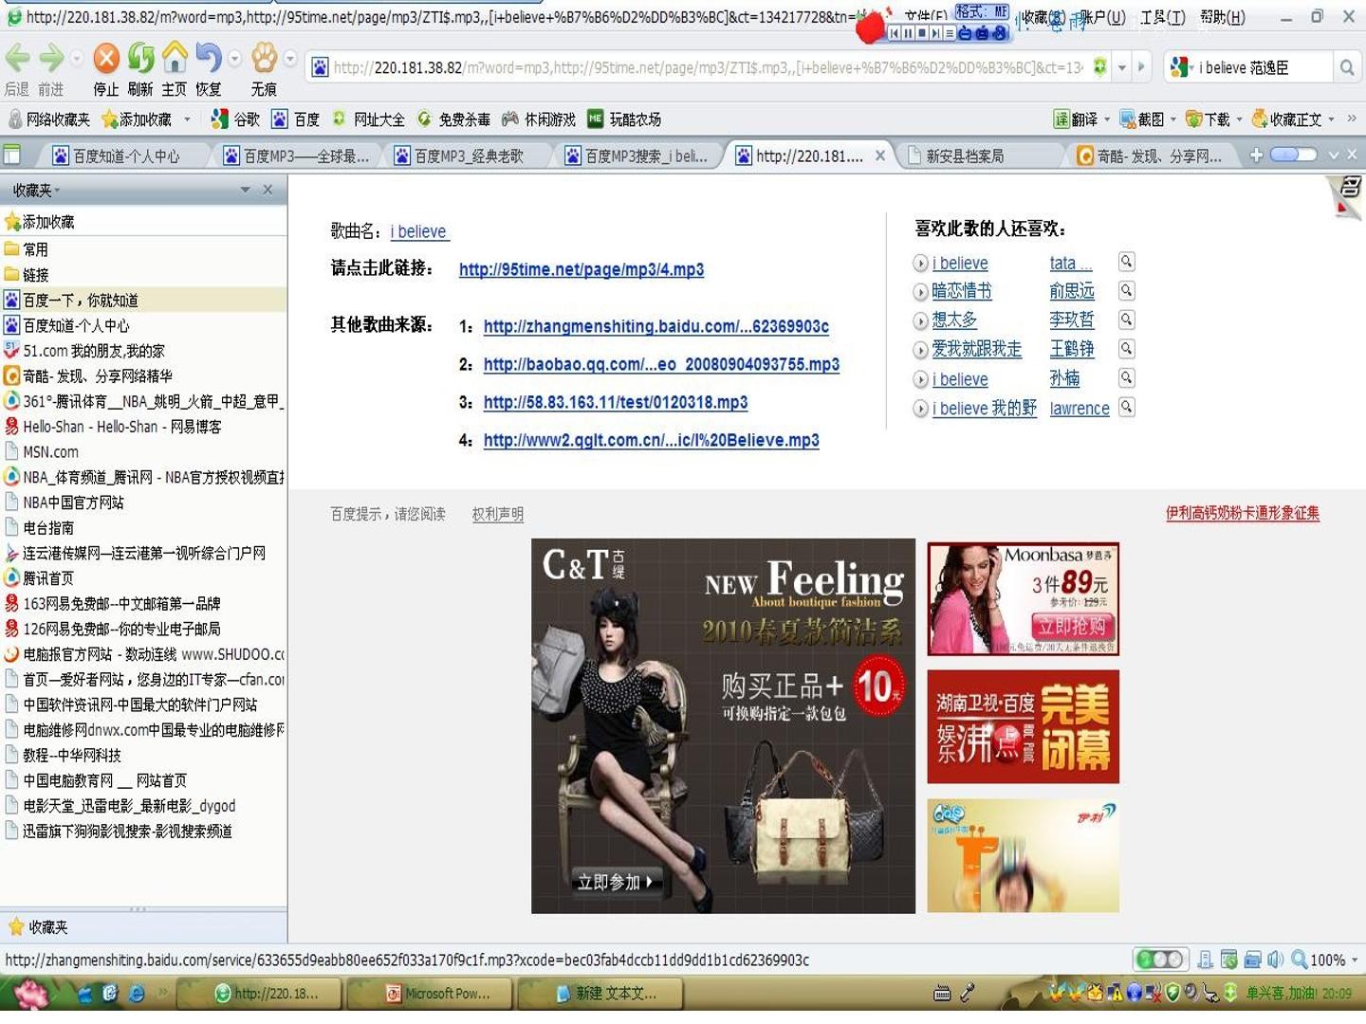Click the address bar go arrow
Screen dimensions: 1366x1024
pyautogui.click(x=1141, y=67)
